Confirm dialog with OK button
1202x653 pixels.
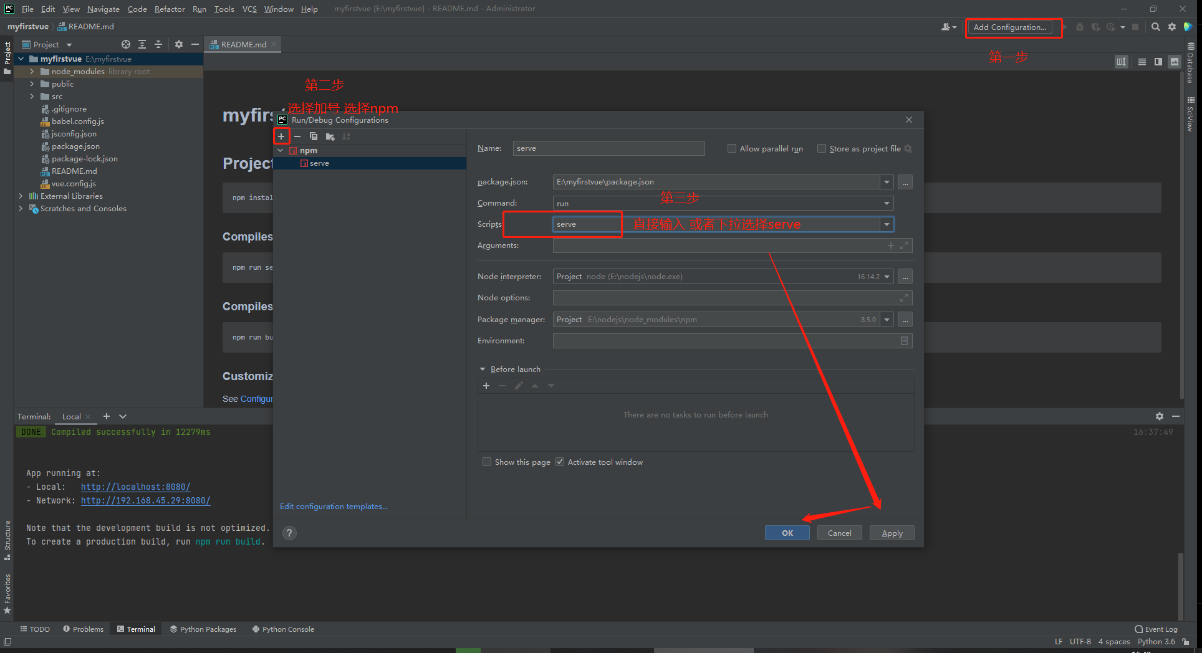787,533
